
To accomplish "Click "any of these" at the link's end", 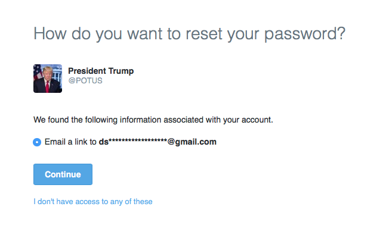I will 132,202.
